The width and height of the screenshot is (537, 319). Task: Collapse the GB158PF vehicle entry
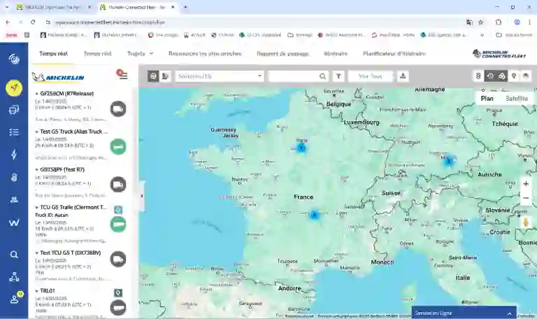[36, 169]
